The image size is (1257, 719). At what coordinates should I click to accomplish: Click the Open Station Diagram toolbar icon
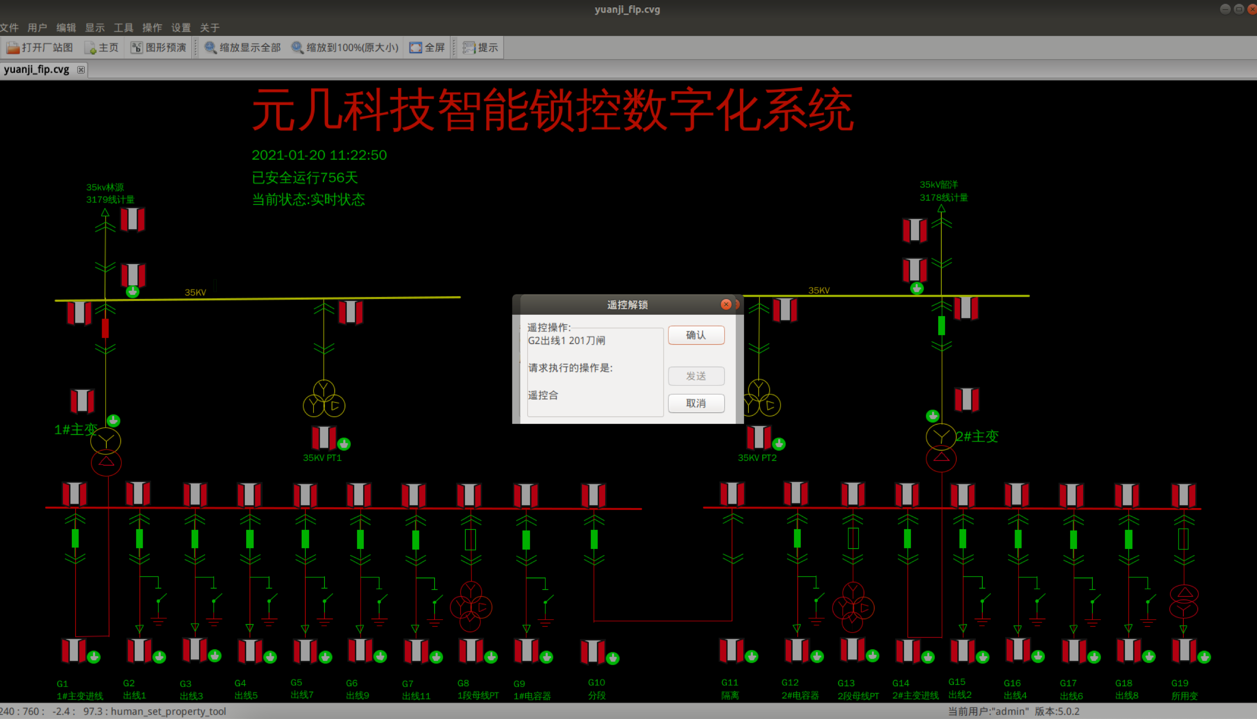pyautogui.click(x=14, y=47)
